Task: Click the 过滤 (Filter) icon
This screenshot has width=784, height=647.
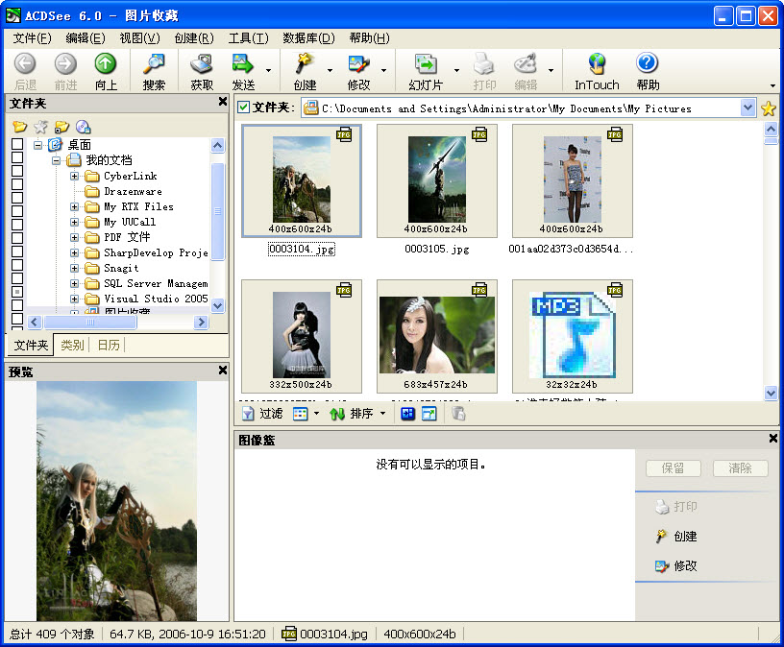Action: [x=248, y=414]
